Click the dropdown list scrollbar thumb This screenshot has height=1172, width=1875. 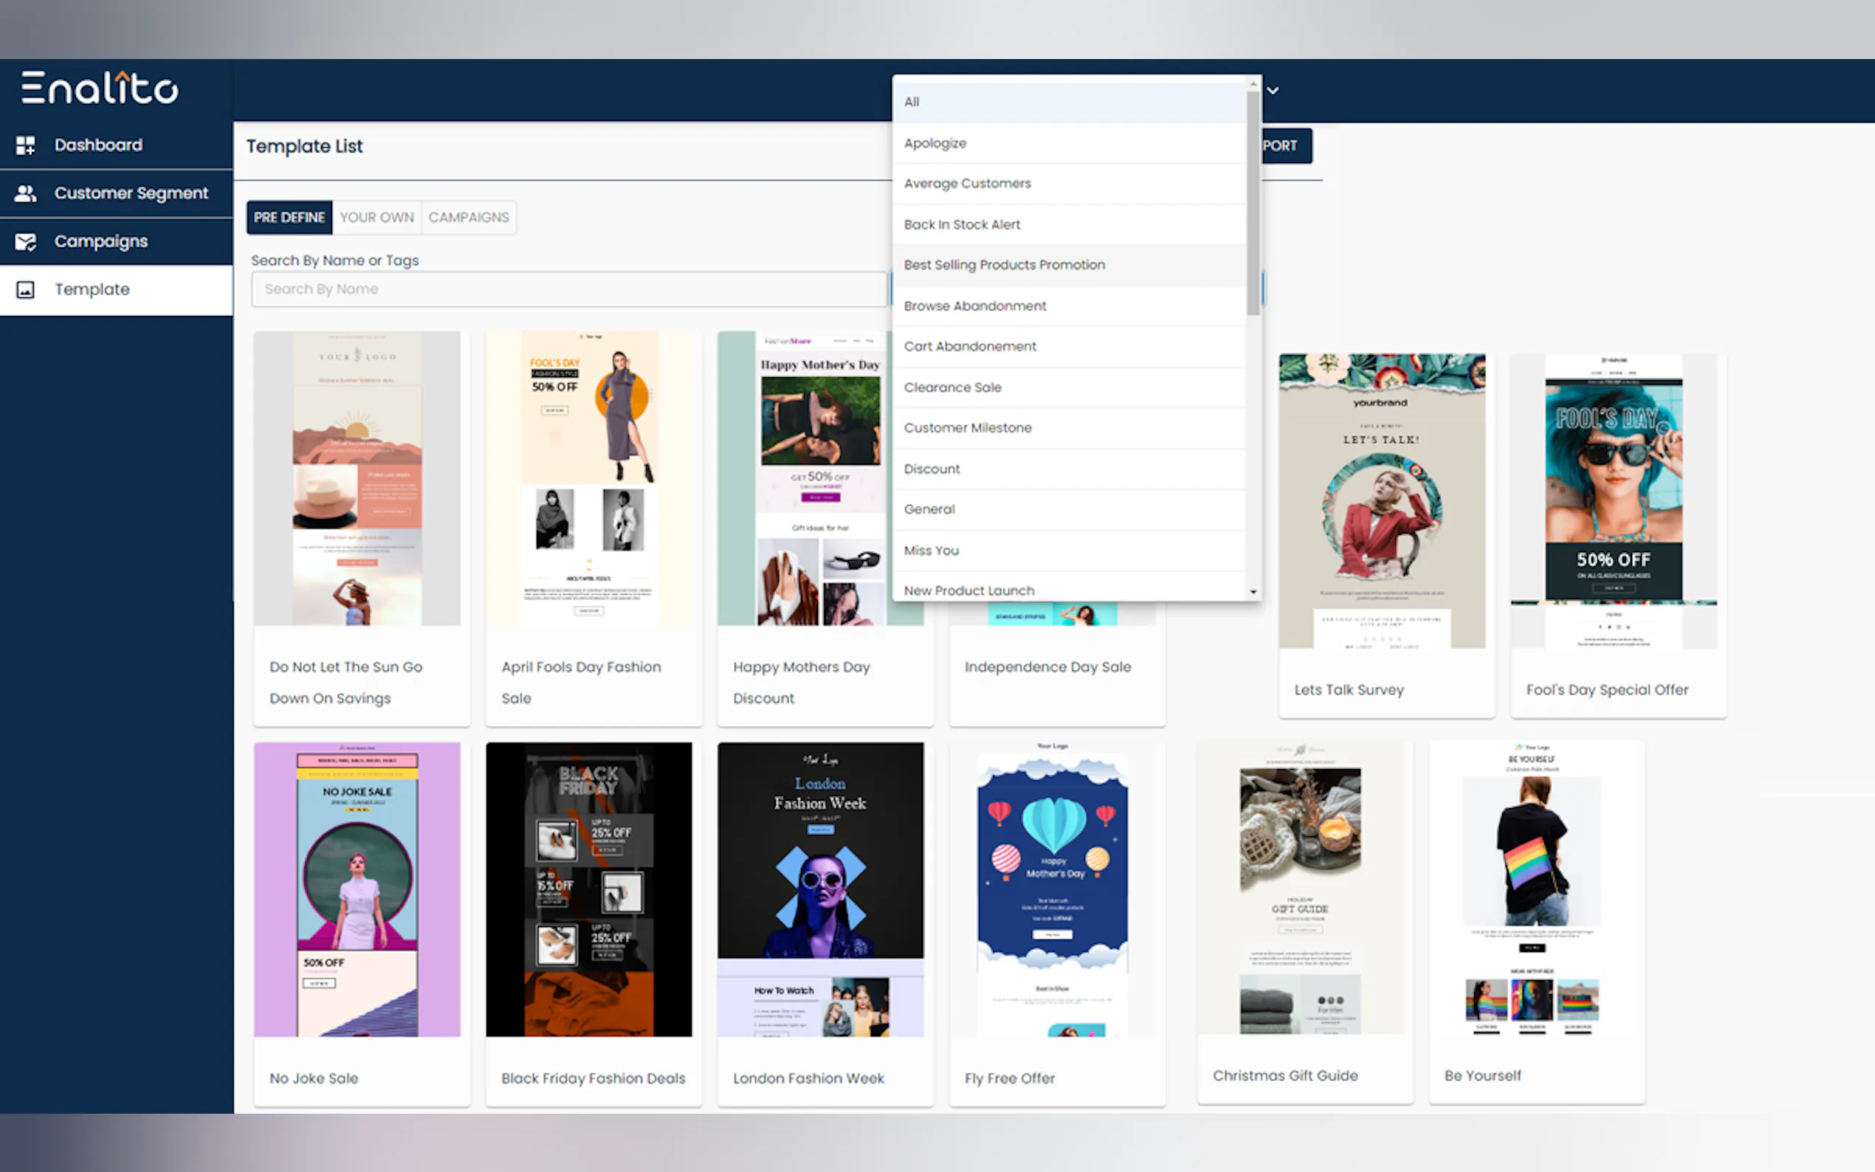pyautogui.click(x=1253, y=203)
